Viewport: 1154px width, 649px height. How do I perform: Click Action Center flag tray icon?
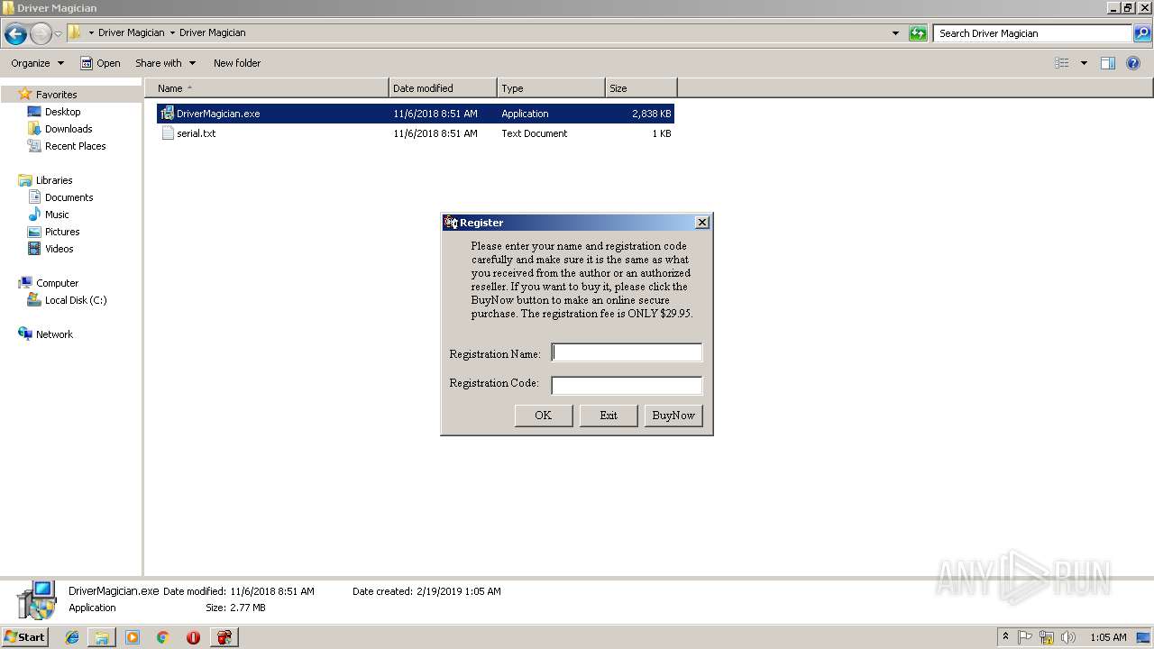1025,637
